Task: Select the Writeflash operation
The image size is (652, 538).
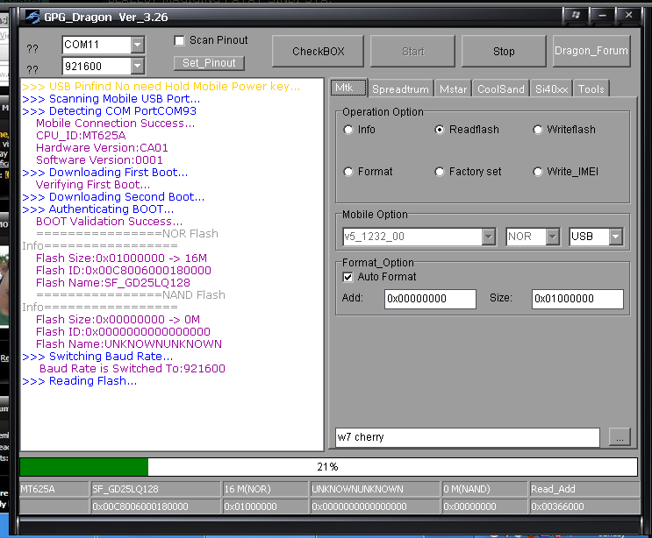Action: click(x=538, y=130)
